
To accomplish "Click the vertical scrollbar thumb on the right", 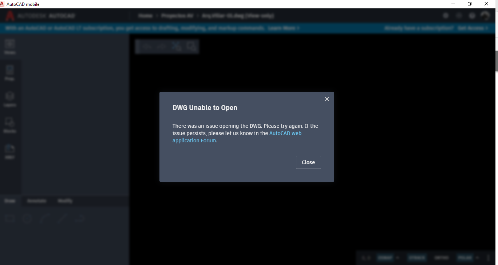I will (496, 61).
